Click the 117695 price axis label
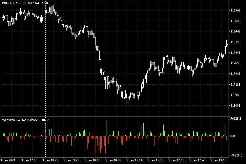The width and height of the screenshot is (246, 164). (x=235, y=63)
